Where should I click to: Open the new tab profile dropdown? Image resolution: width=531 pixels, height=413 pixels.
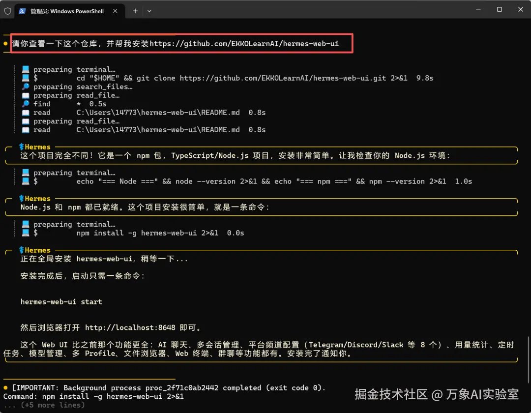[149, 11]
